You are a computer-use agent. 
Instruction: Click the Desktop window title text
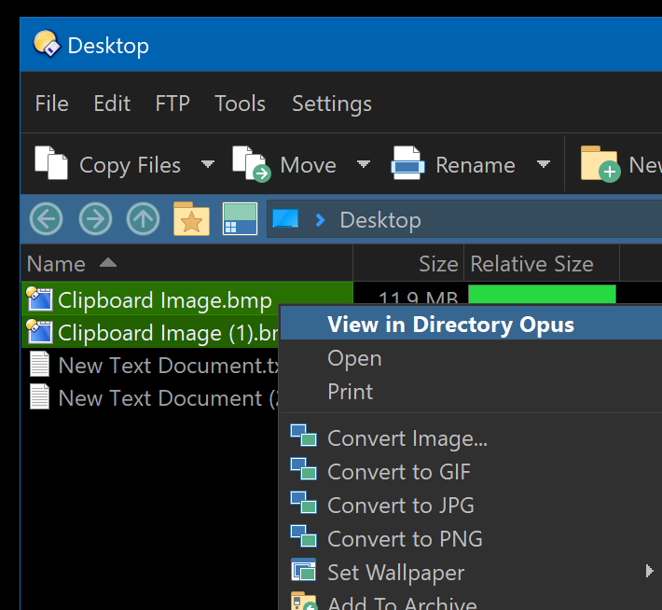108,46
